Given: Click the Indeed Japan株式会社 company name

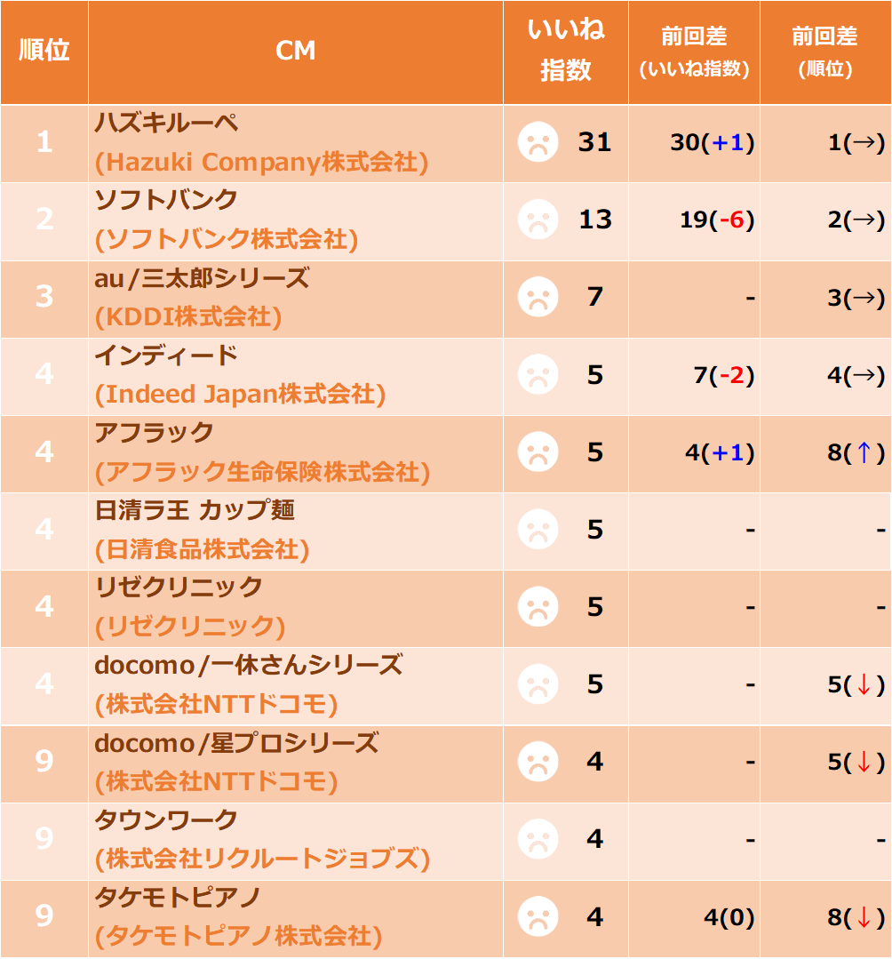Looking at the screenshot, I should [x=240, y=394].
